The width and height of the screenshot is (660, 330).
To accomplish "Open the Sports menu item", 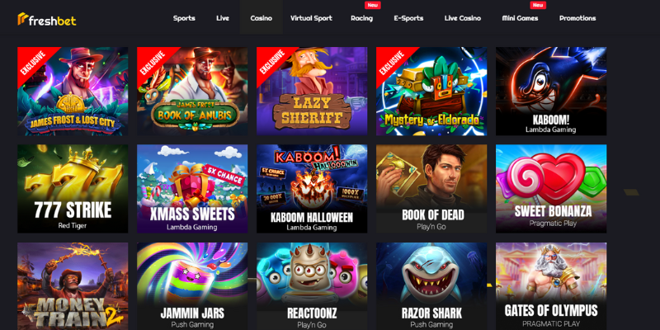I will click(x=184, y=18).
